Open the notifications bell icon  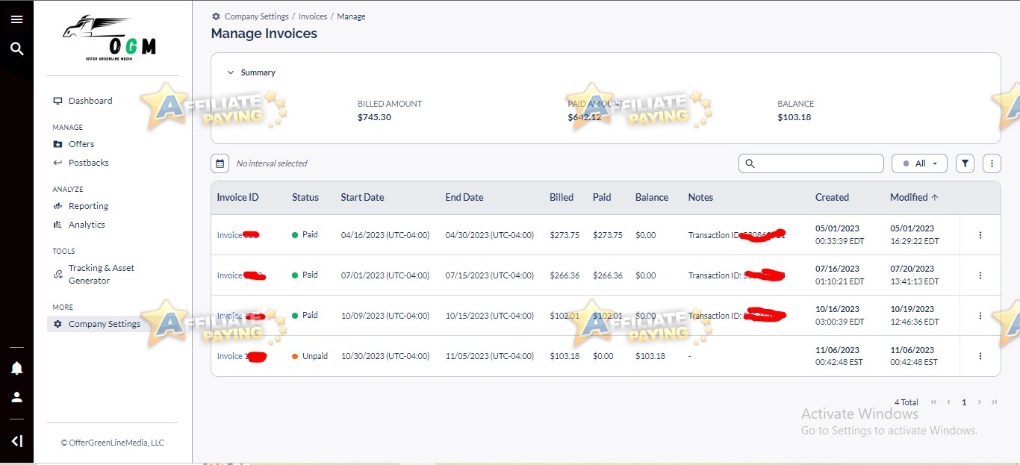[16, 368]
